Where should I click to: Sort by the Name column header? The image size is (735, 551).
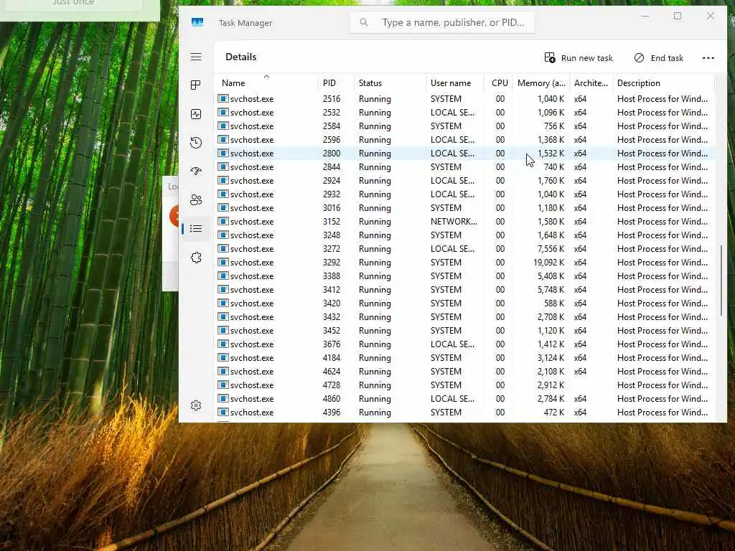tap(266, 83)
